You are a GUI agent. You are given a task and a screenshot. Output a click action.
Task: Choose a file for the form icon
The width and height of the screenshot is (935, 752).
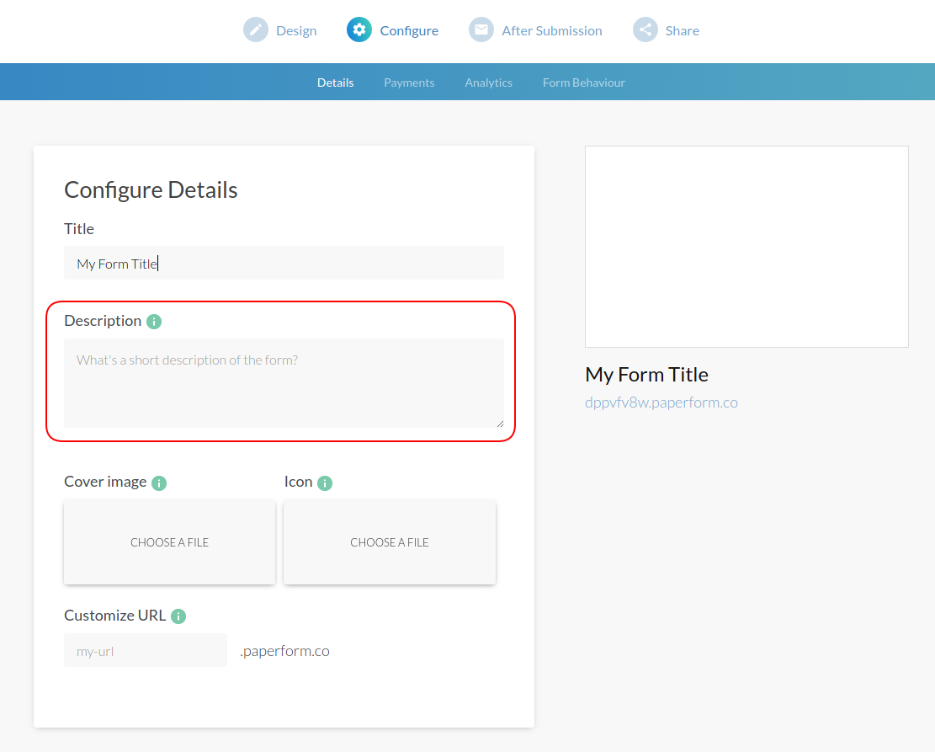tap(389, 542)
